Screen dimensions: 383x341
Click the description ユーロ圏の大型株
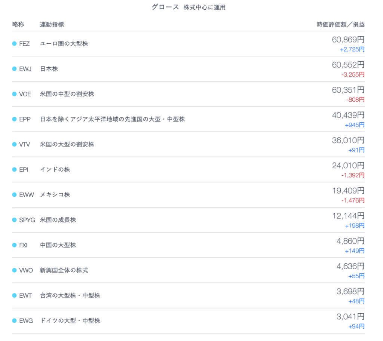[x=64, y=44]
